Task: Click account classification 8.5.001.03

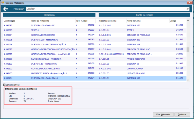Action: click(104, 73)
